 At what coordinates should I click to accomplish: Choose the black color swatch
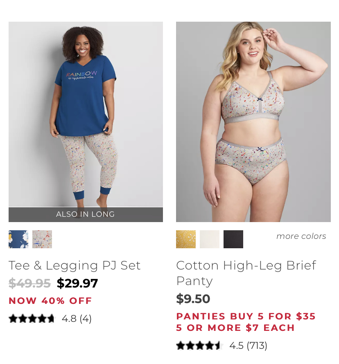click(x=233, y=239)
